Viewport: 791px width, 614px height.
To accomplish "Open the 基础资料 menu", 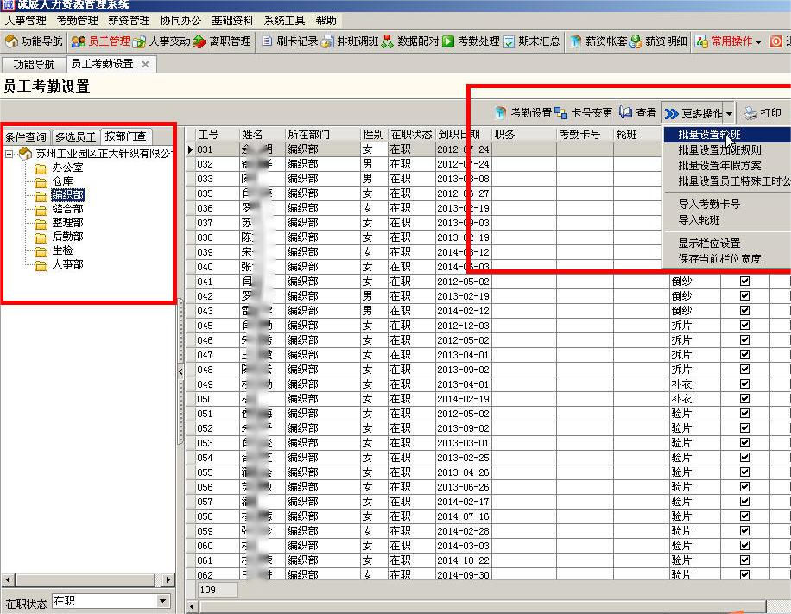I will point(232,20).
